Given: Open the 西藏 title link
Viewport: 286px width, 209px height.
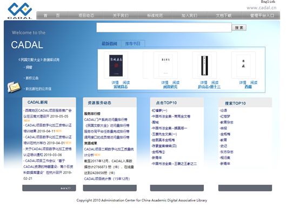Looking at the screenshot, I should [248, 87].
